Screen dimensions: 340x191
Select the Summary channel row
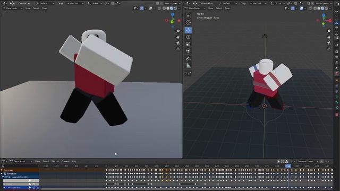(20, 170)
